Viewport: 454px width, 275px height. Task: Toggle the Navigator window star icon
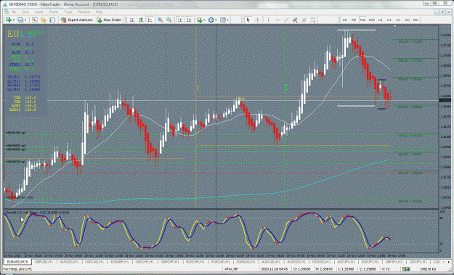[x=43, y=20]
